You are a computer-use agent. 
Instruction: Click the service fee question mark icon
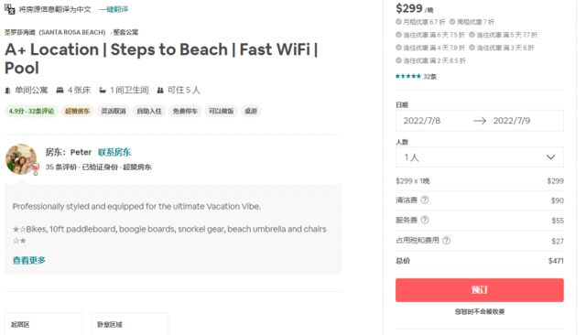[425, 220]
